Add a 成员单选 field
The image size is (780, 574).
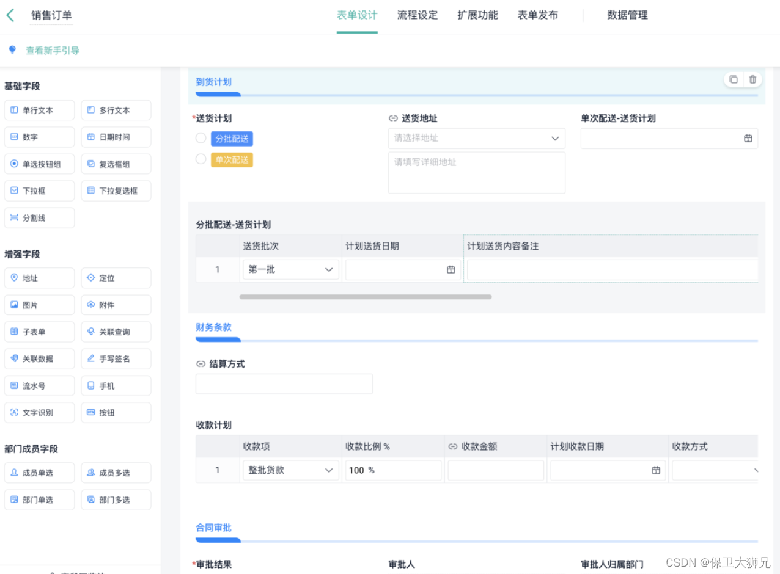(x=39, y=473)
